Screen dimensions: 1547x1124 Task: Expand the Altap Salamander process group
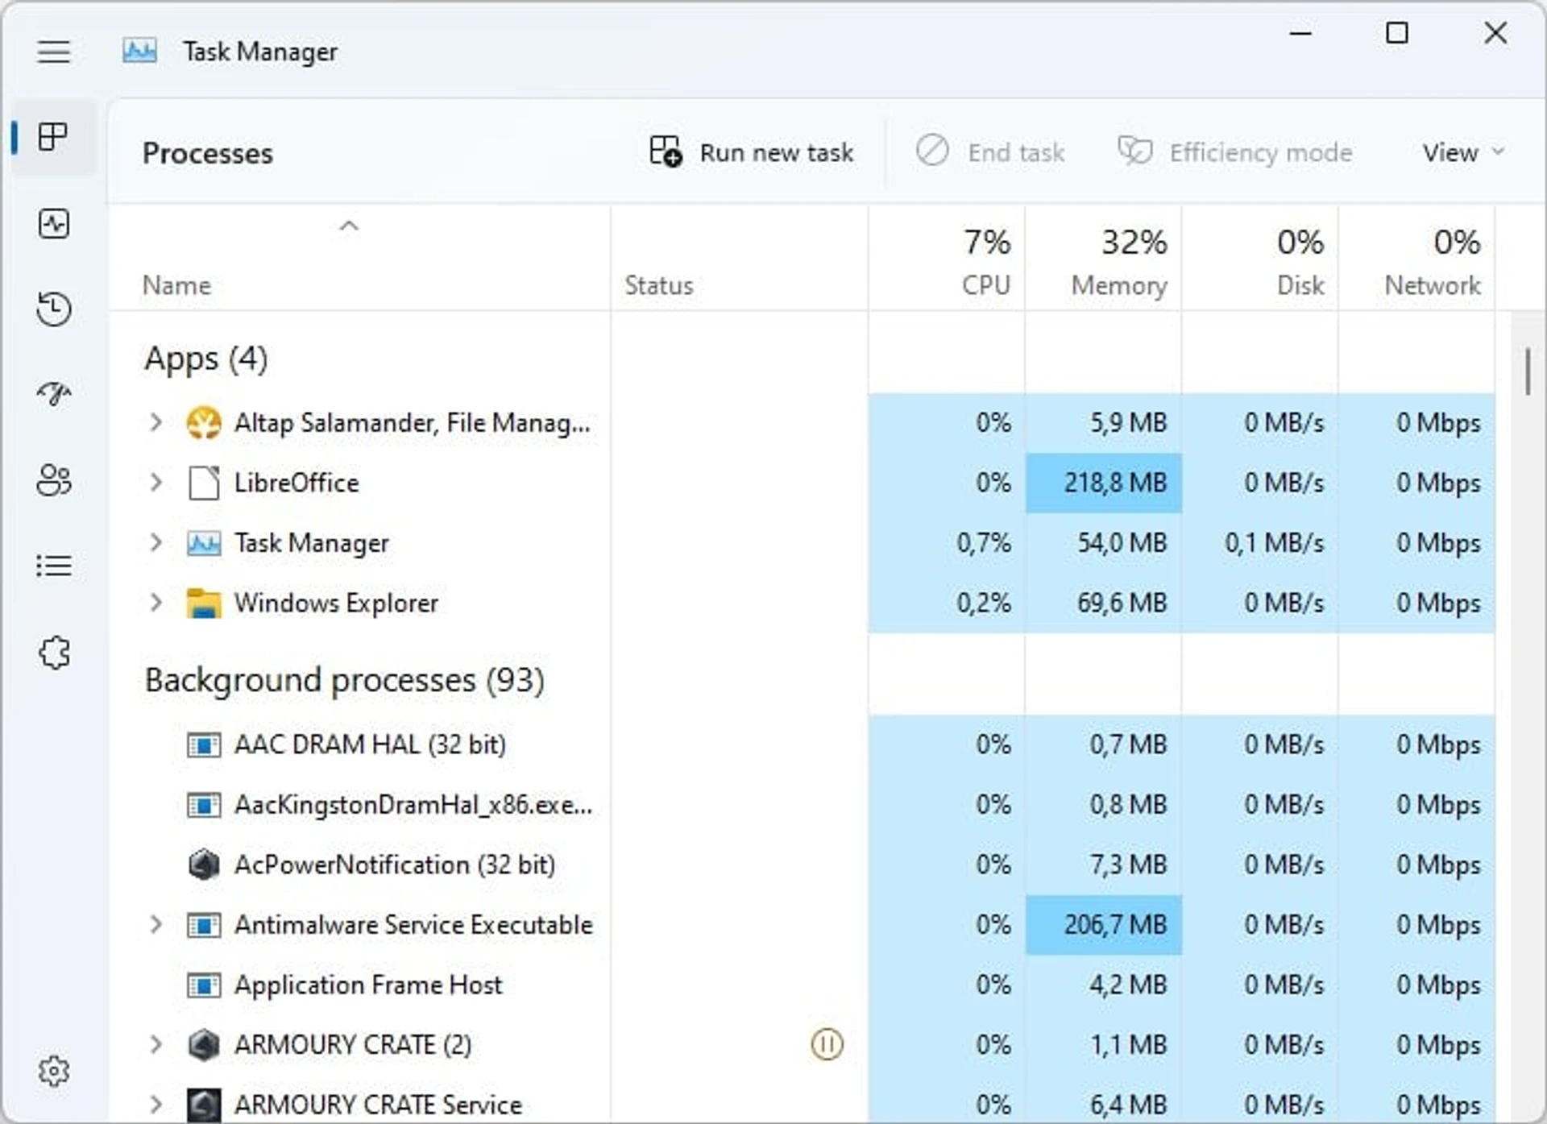[x=156, y=421]
